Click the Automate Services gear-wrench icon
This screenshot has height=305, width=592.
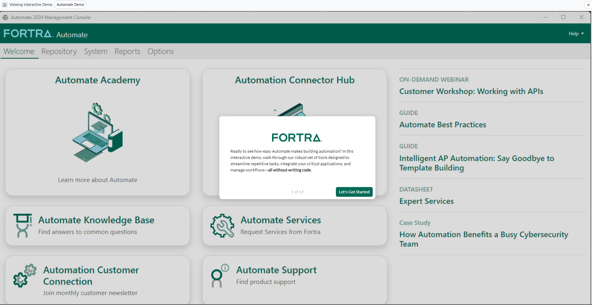click(x=222, y=225)
